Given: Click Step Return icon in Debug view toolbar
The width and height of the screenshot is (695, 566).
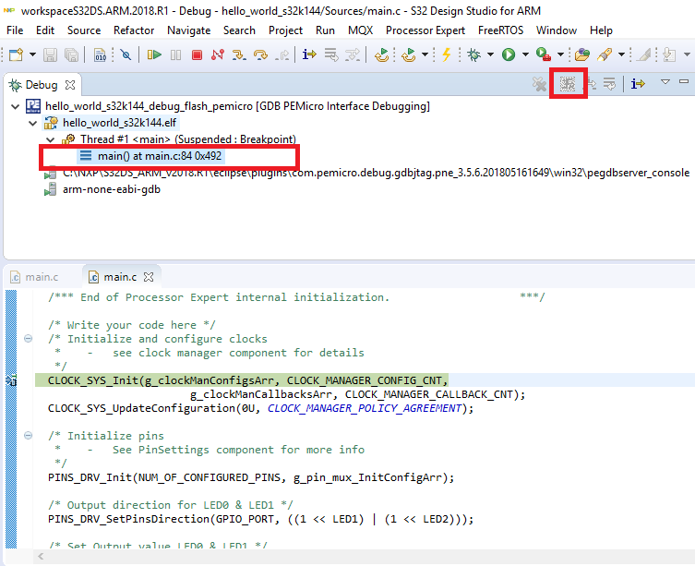Looking at the screenshot, I should pyautogui.click(x=592, y=83).
